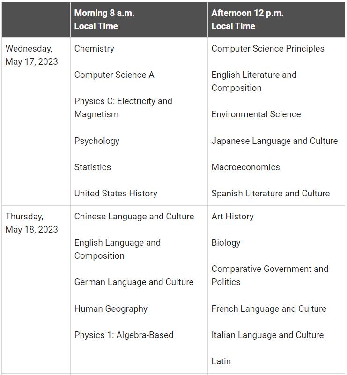The height and width of the screenshot is (375, 347).
Task: Click Environmental Science exam entry
Action: point(256,114)
